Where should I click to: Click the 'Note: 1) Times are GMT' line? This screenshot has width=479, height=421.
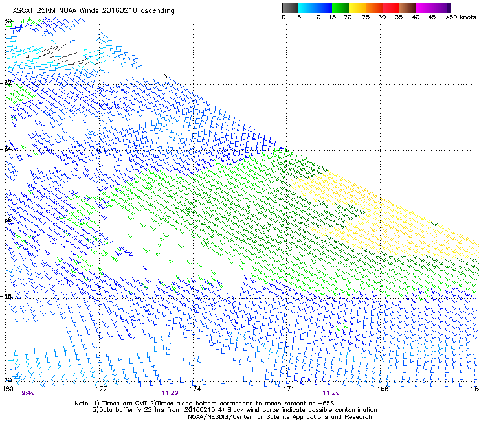coord(205,404)
